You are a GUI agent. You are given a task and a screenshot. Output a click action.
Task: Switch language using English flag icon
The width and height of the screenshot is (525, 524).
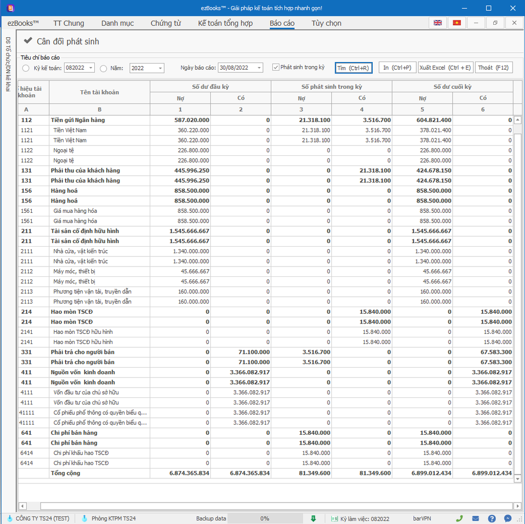click(x=437, y=23)
